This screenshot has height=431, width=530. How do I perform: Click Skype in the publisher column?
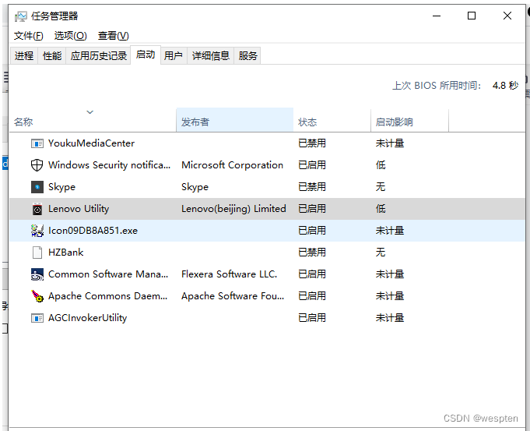coord(195,187)
